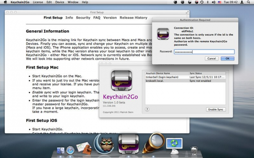Click the 'First Setup Mac' heading
The height and width of the screenshot is (158, 254).
(42, 67)
